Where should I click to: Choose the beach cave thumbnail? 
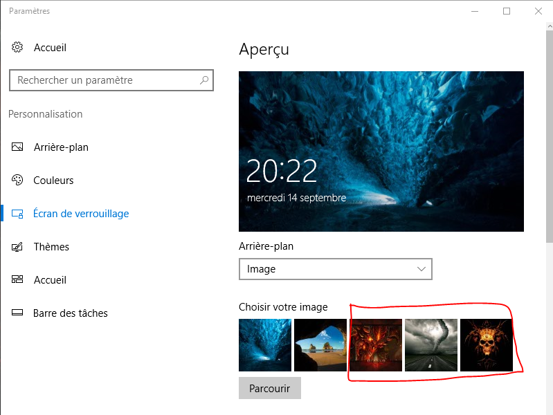click(320, 345)
